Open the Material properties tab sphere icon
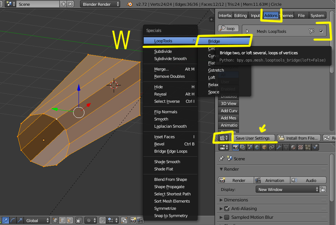 [x=293, y=147]
